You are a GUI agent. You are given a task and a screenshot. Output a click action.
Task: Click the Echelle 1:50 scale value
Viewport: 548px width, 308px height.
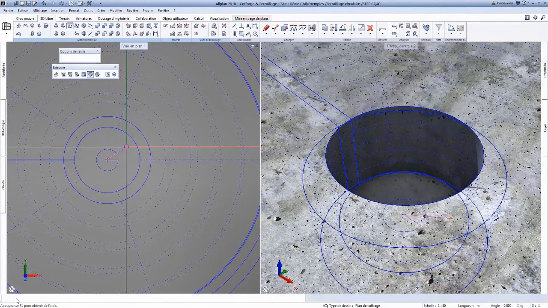pyautogui.click(x=441, y=305)
